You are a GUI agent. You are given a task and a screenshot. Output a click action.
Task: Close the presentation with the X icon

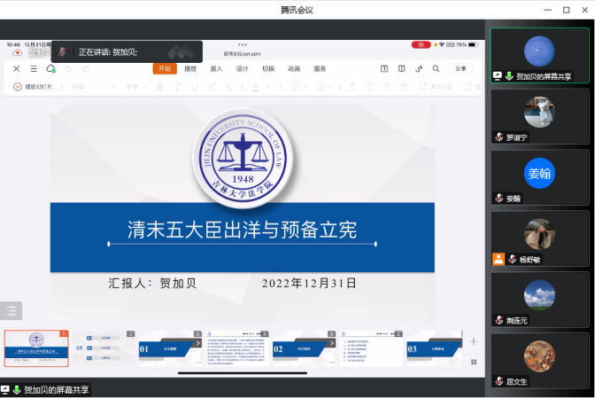pyautogui.click(x=16, y=69)
